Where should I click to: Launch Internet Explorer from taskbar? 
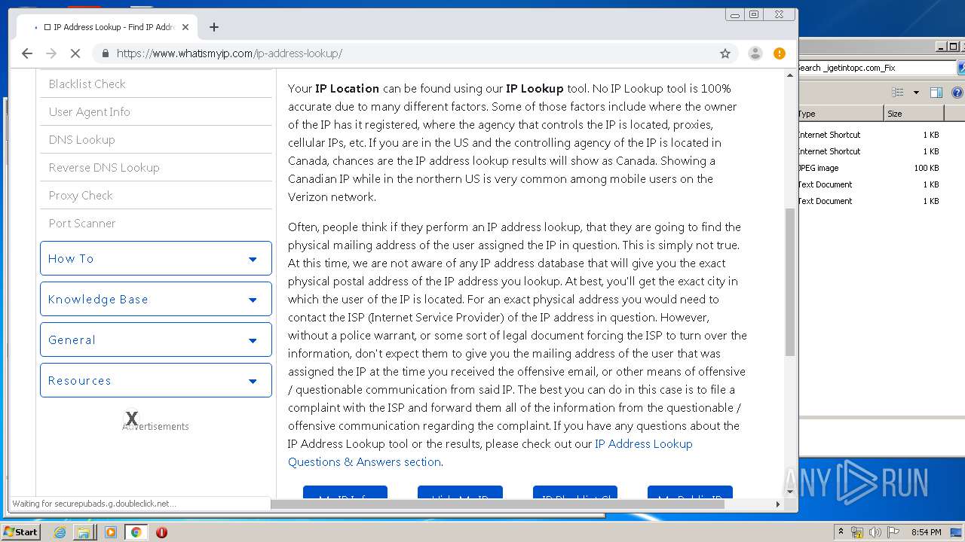[x=60, y=532]
